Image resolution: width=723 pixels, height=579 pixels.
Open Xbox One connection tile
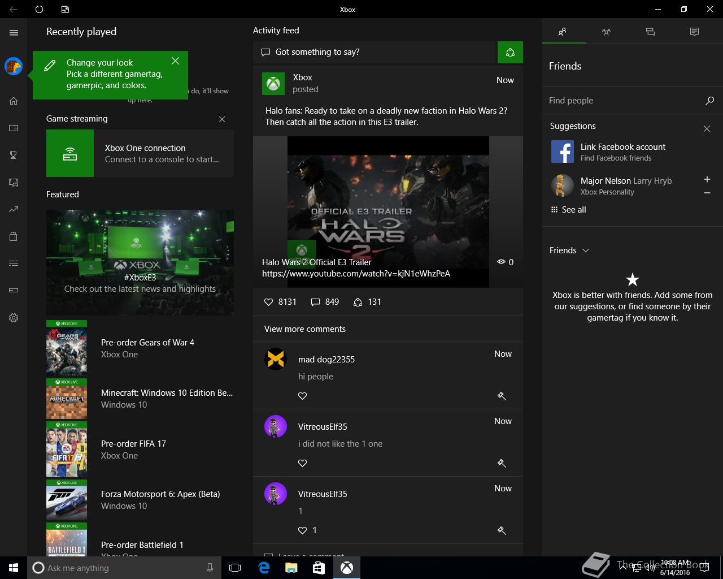(x=140, y=153)
